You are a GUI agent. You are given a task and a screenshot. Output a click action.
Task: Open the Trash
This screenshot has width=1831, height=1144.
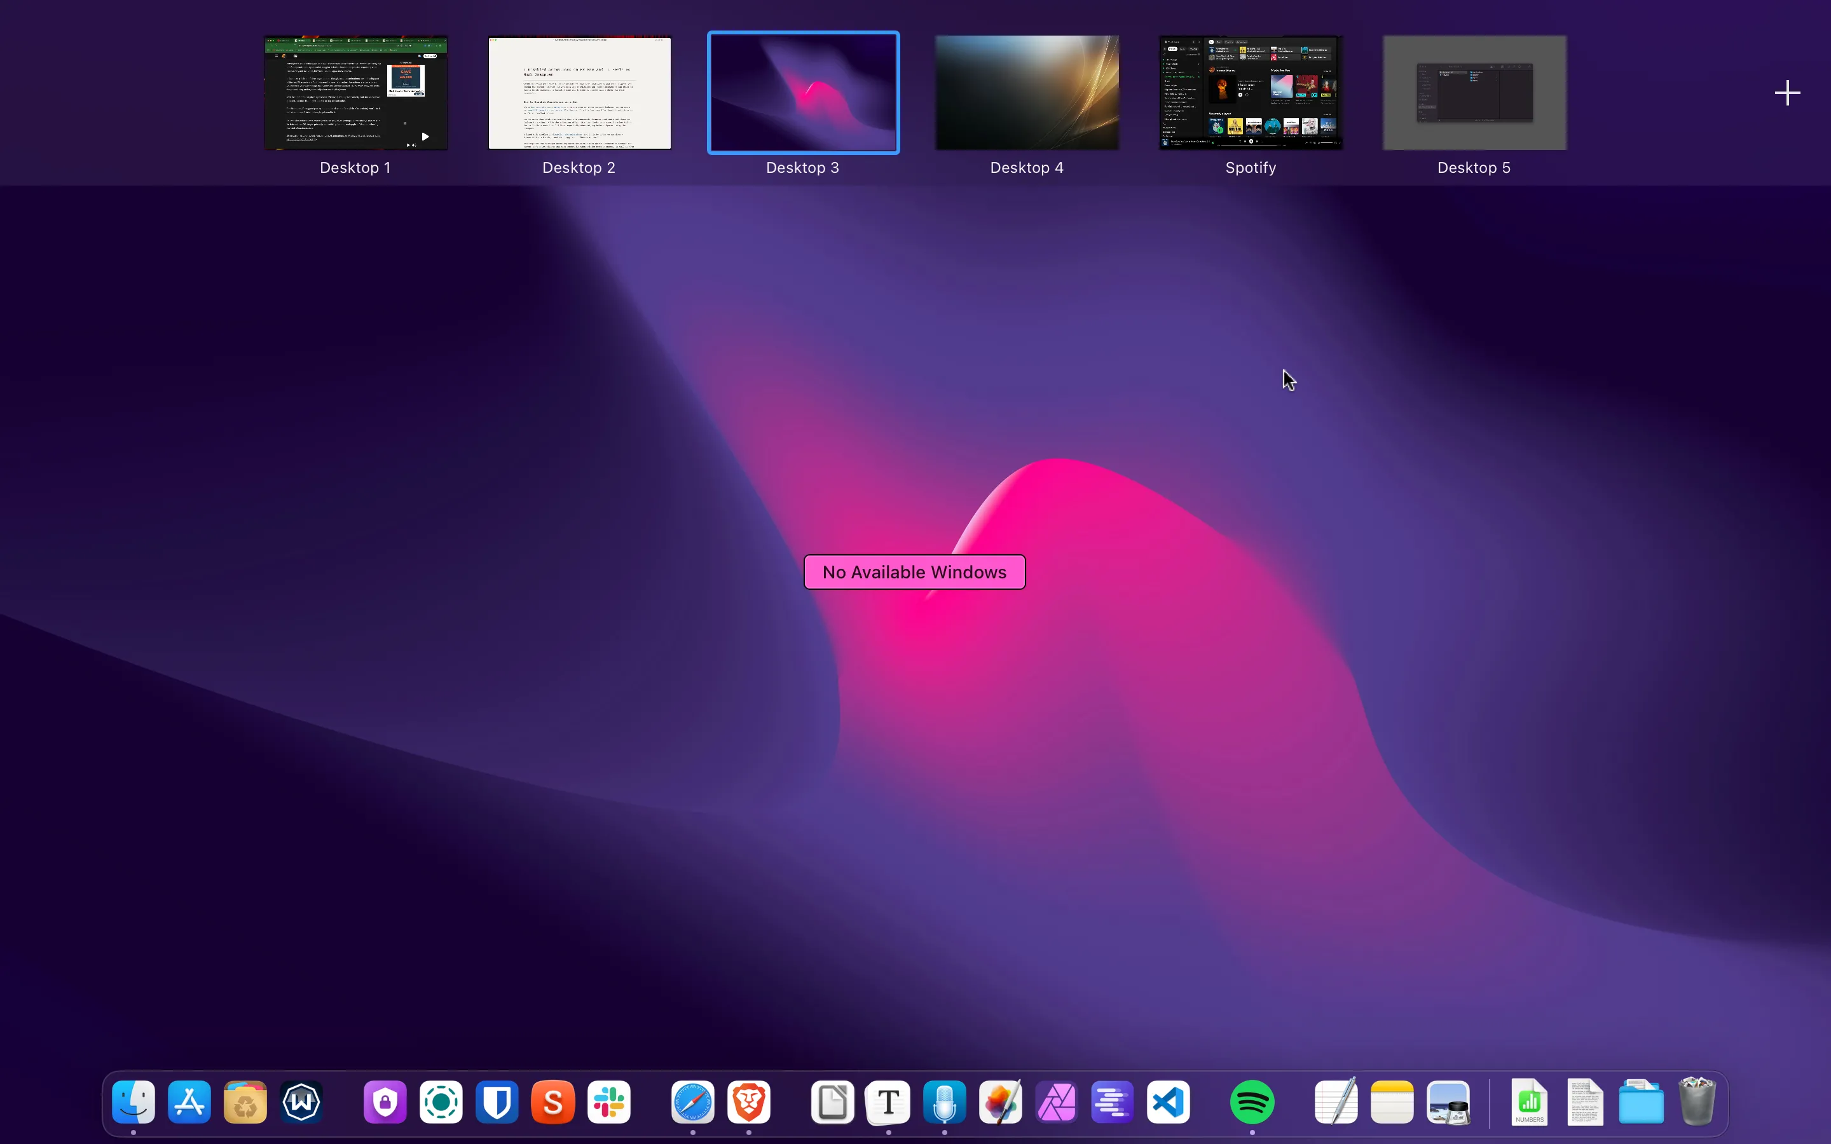tap(1697, 1103)
